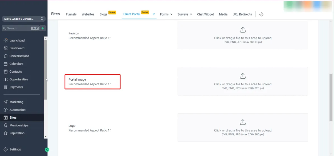334x156 pixels.
Task: Click the Sites icon in sidebar
Action: point(6,117)
